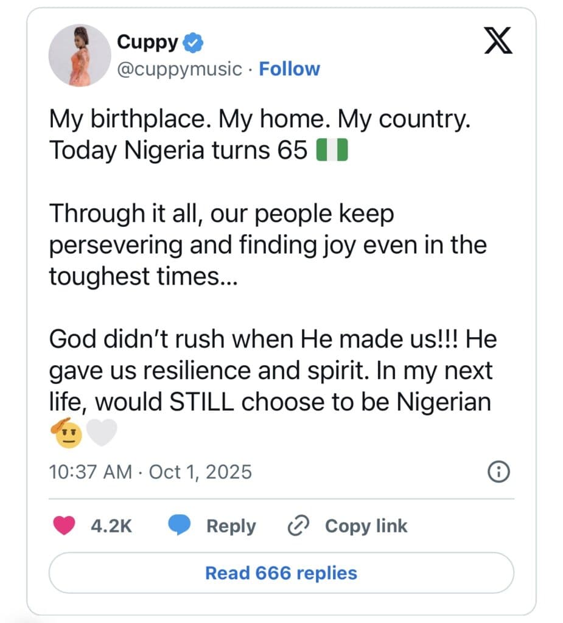The width and height of the screenshot is (563, 623).
Task: Like the tweet with the heart icon
Action: tap(65, 526)
